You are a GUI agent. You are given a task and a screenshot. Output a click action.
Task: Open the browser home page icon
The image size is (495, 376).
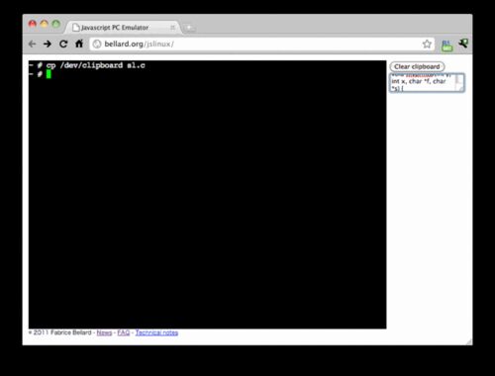tap(79, 44)
